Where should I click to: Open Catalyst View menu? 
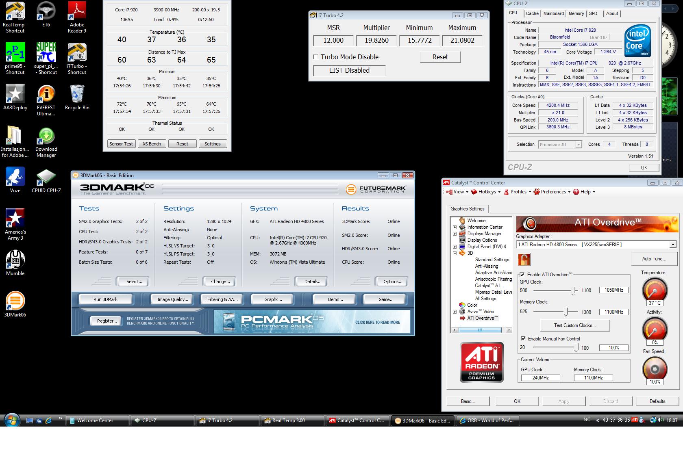coord(457,192)
